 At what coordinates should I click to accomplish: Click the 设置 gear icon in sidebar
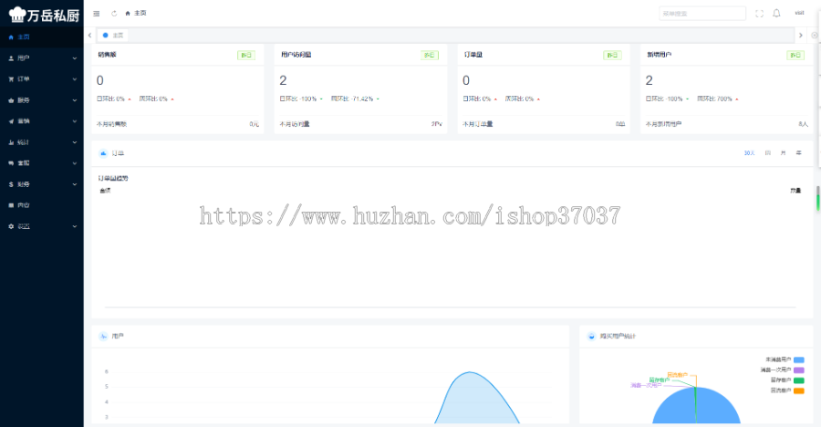coord(11,226)
